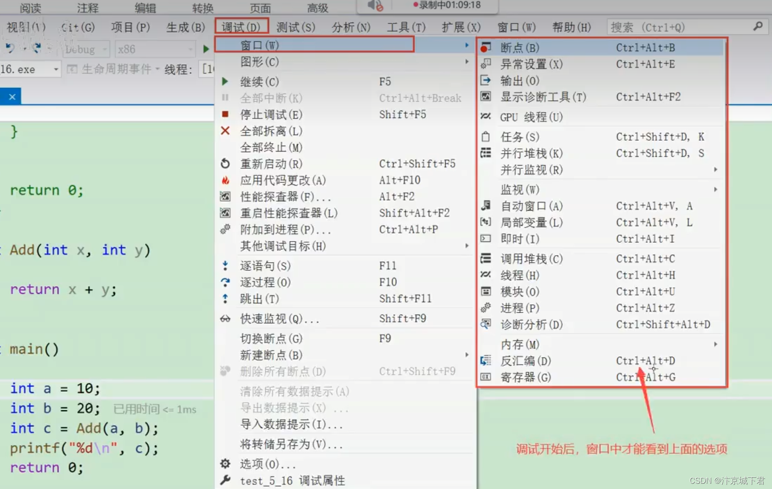Click the green start arrow after x86 box
The height and width of the screenshot is (489, 772).
[x=206, y=49]
